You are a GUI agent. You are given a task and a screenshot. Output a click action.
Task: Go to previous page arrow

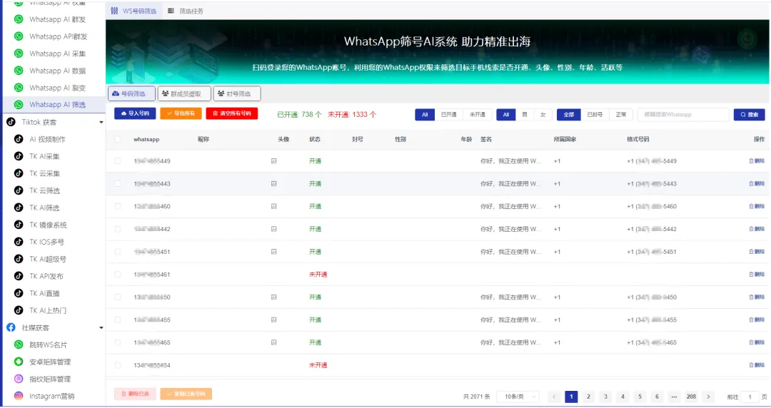coord(554,397)
